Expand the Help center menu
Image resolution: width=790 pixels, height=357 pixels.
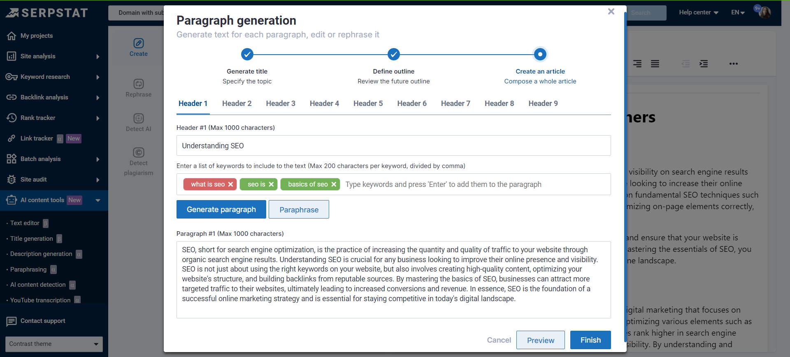(x=698, y=12)
